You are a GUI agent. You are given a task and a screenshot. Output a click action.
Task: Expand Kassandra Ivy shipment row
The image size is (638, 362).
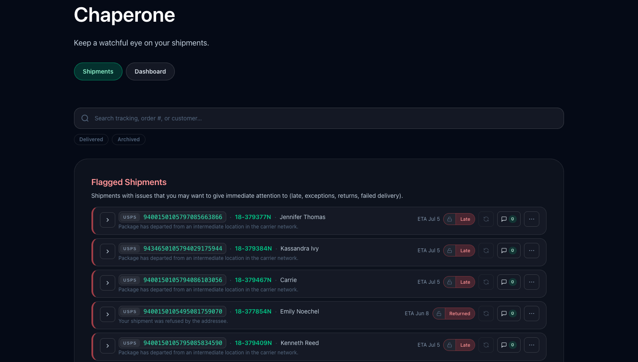click(108, 251)
